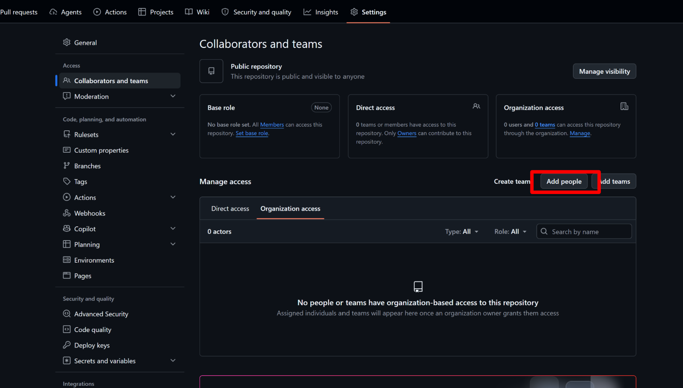Open the Role: All filter dropdown
Screen dimensions: 683x388
510,231
